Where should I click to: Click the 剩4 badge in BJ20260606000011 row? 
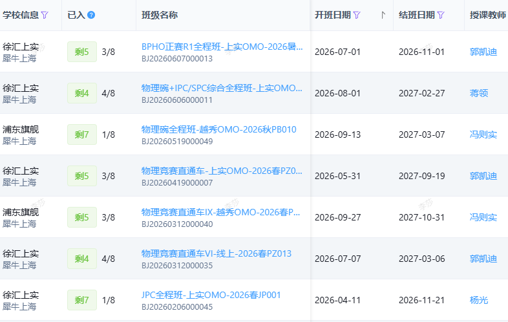coord(82,93)
